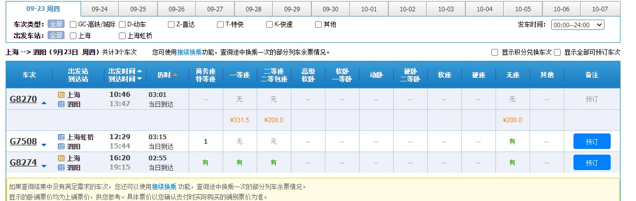Click the 历时 duration sort arrow
The width and height of the screenshot is (636, 201).
click(x=175, y=75)
